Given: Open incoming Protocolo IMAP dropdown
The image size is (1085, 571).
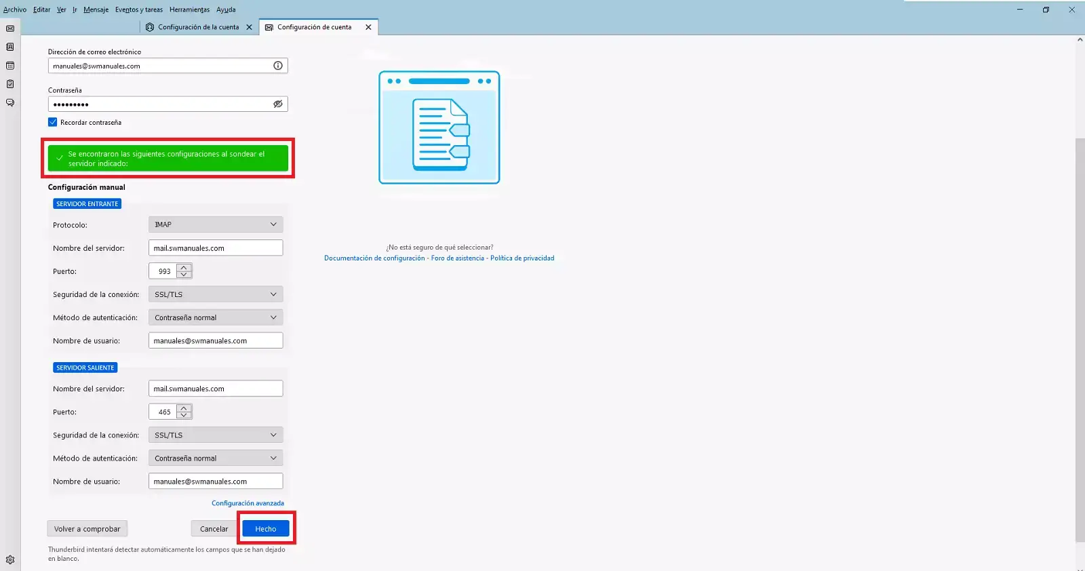Looking at the screenshot, I should click(216, 224).
